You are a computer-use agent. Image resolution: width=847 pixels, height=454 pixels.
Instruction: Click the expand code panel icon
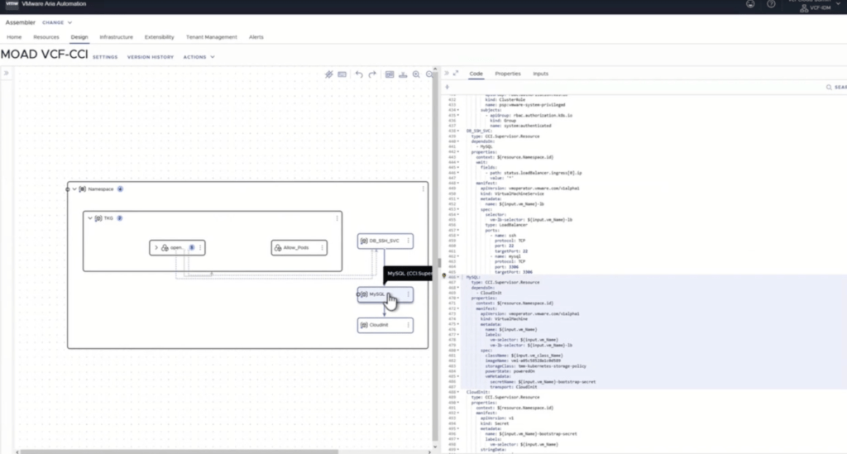tap(456, 74)
